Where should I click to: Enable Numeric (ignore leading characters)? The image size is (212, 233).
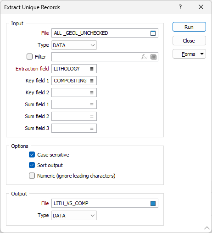click(x=32, y=176)
